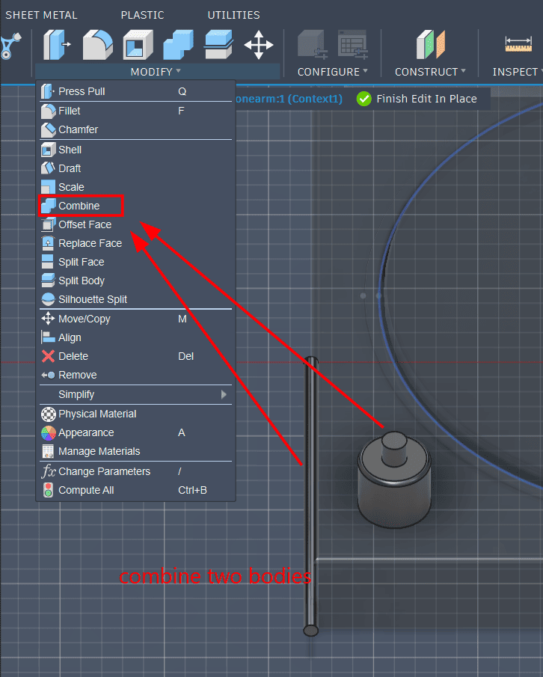Click the Split Body menu icon
The height and width of the screenshot is (677, 543).
(48, 281)
